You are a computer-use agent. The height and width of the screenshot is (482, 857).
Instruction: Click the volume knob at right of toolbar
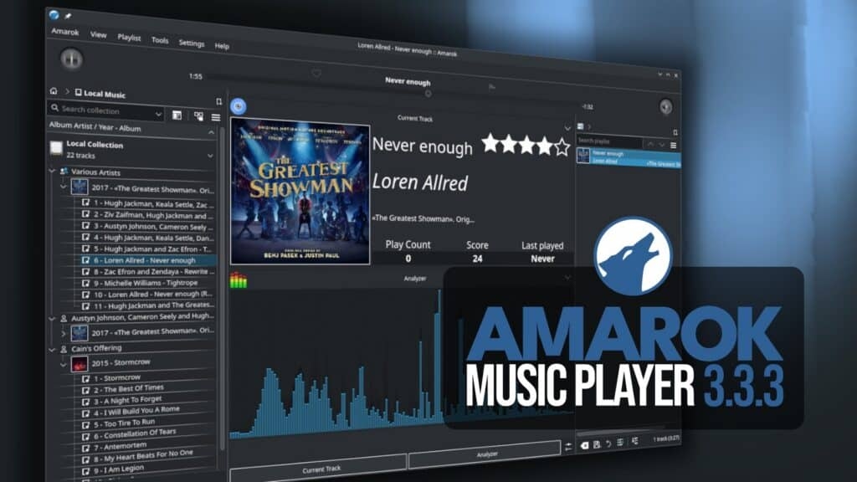point(665,106)
